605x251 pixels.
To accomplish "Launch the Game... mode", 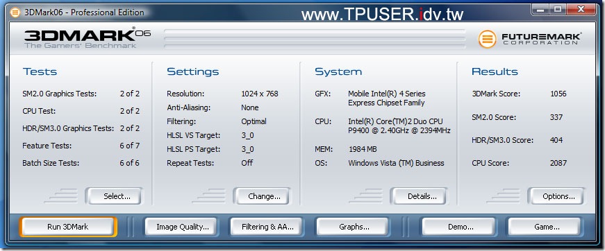I will [545, 227].
